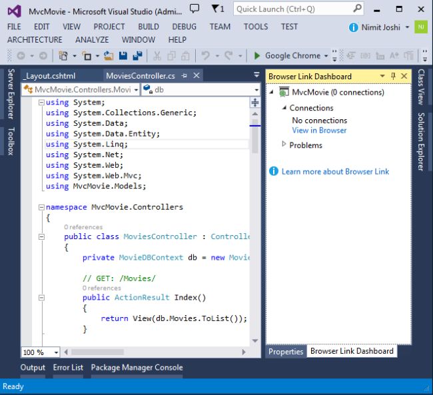Click the Quick Launch search magnifier
Viewport: 433px width, 395px height.
[357, 9]
